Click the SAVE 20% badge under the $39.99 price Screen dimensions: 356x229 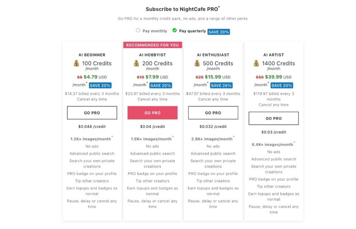pos(282,85)
